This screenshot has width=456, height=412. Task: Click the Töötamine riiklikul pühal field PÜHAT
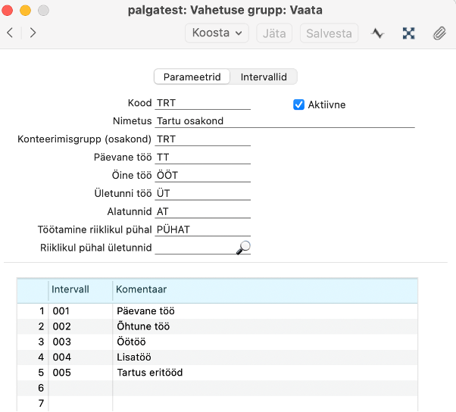[x=202, y=229]
